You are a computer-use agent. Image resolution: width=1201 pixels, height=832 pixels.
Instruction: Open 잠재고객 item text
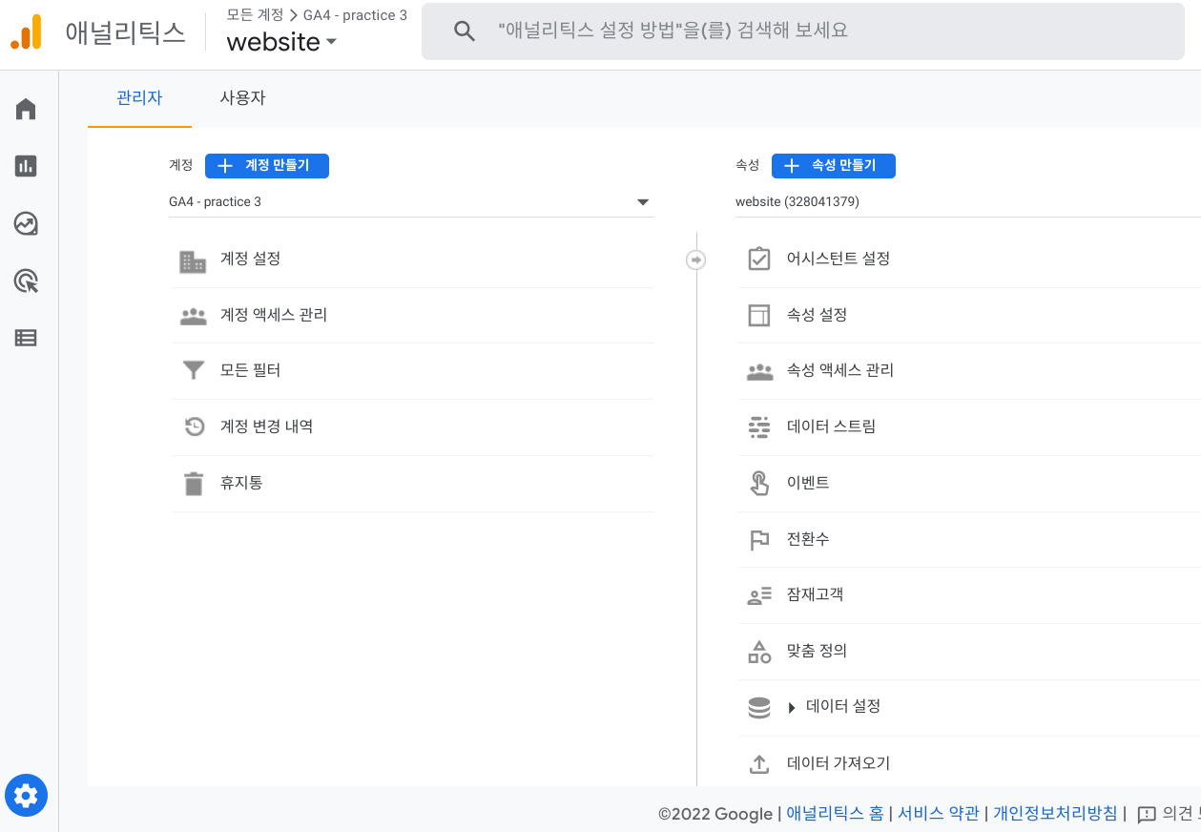click(816, 594)
